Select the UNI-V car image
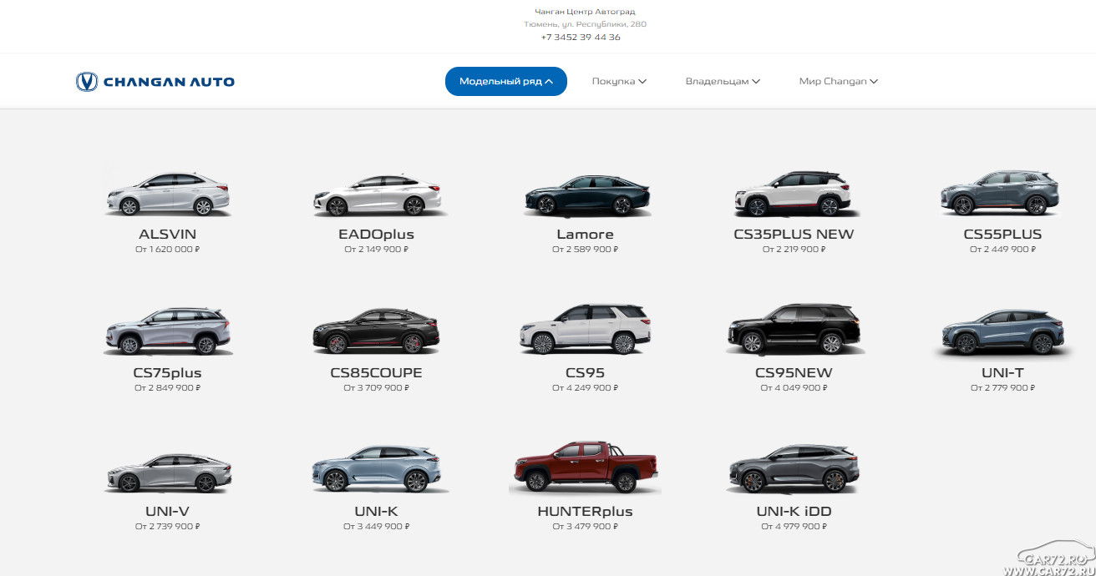The height and width of the screenshot is (576, 1096). [x=167, y=472]
